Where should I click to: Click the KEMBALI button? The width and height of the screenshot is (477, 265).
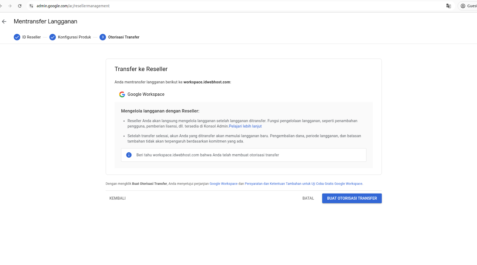click(x=117, y=198)
